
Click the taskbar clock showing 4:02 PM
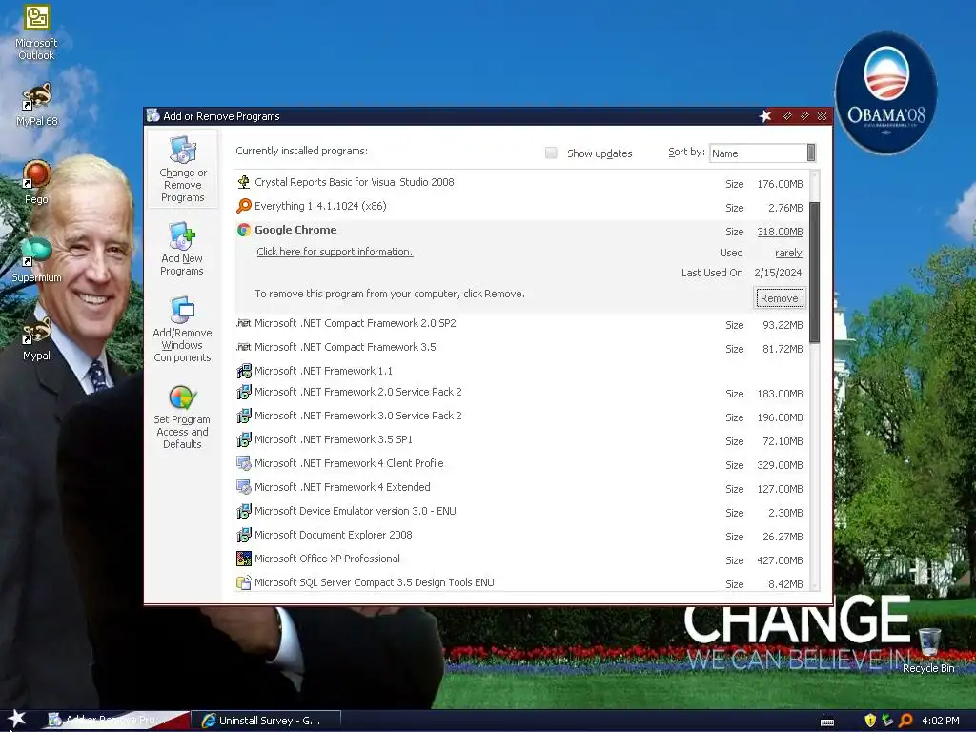coord(940,721)
